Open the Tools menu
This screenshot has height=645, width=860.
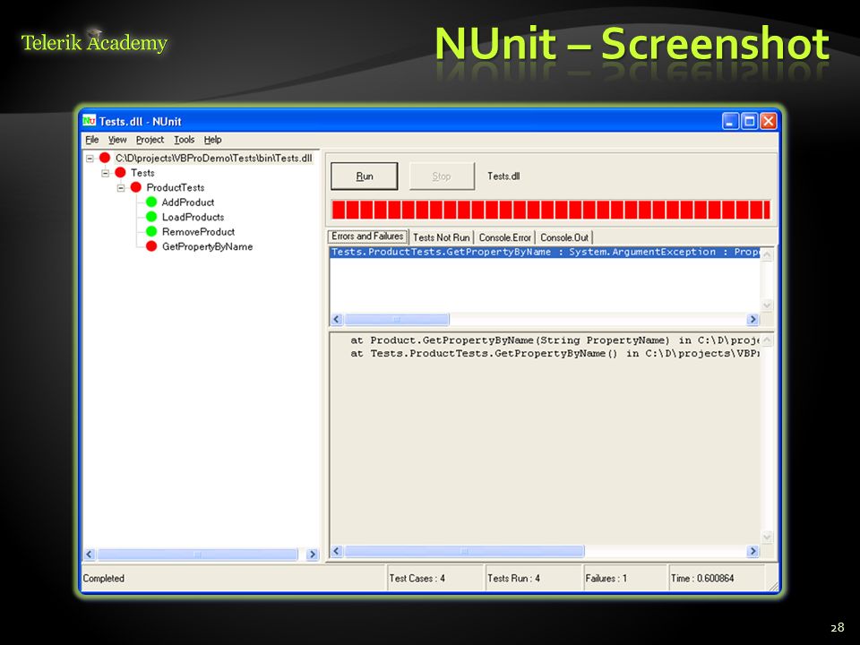[185, 140]
